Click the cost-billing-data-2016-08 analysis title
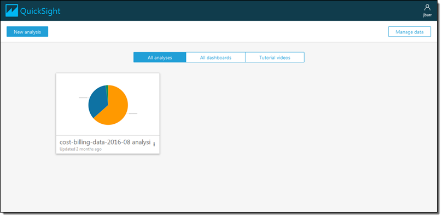This screenshot has width=443, height=218. pyautogui.click(x=105, y=142)
